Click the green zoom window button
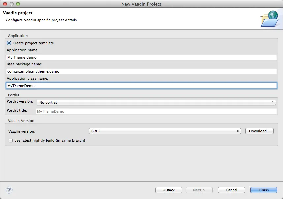 [18, 4]
